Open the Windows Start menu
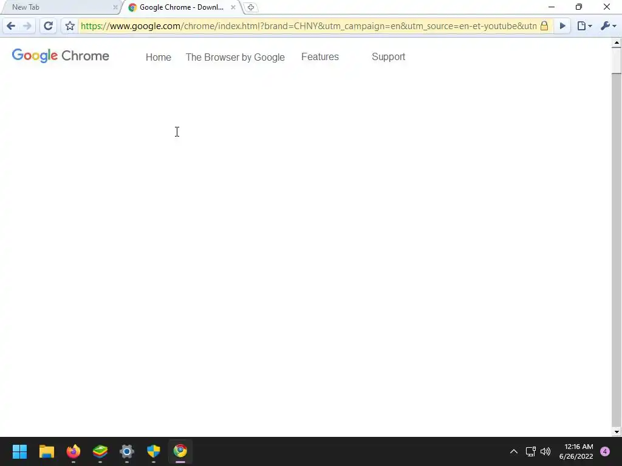The height and width of the screenshot is (466, 622). (19, 451)
